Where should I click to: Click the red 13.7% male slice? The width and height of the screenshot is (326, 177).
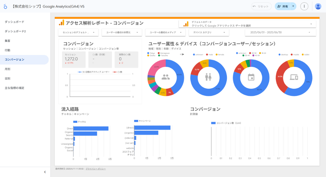(197, 69)
